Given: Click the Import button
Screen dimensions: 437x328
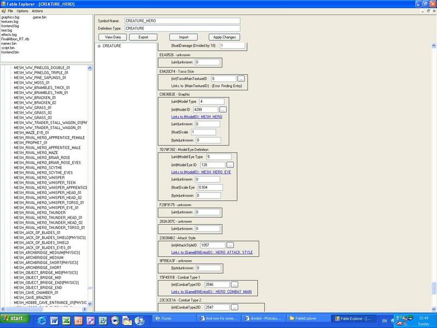Looking at the screenshot, I should 184,37.
